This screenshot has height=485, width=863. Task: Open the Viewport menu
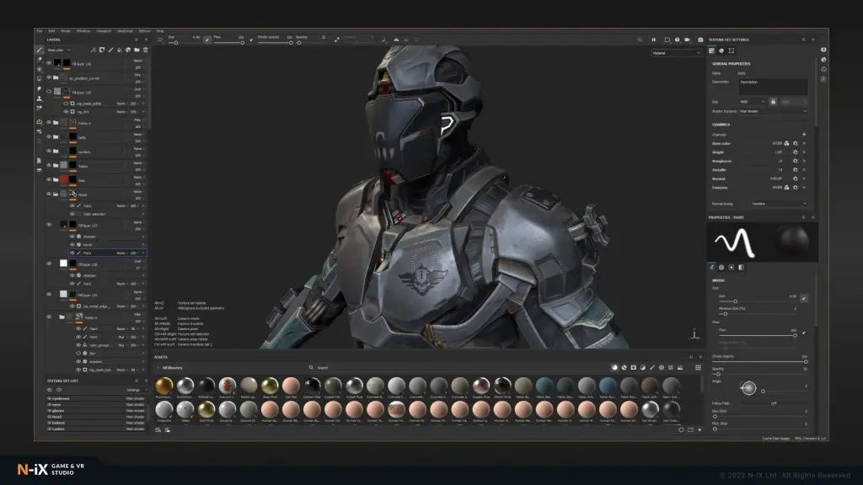104,30
